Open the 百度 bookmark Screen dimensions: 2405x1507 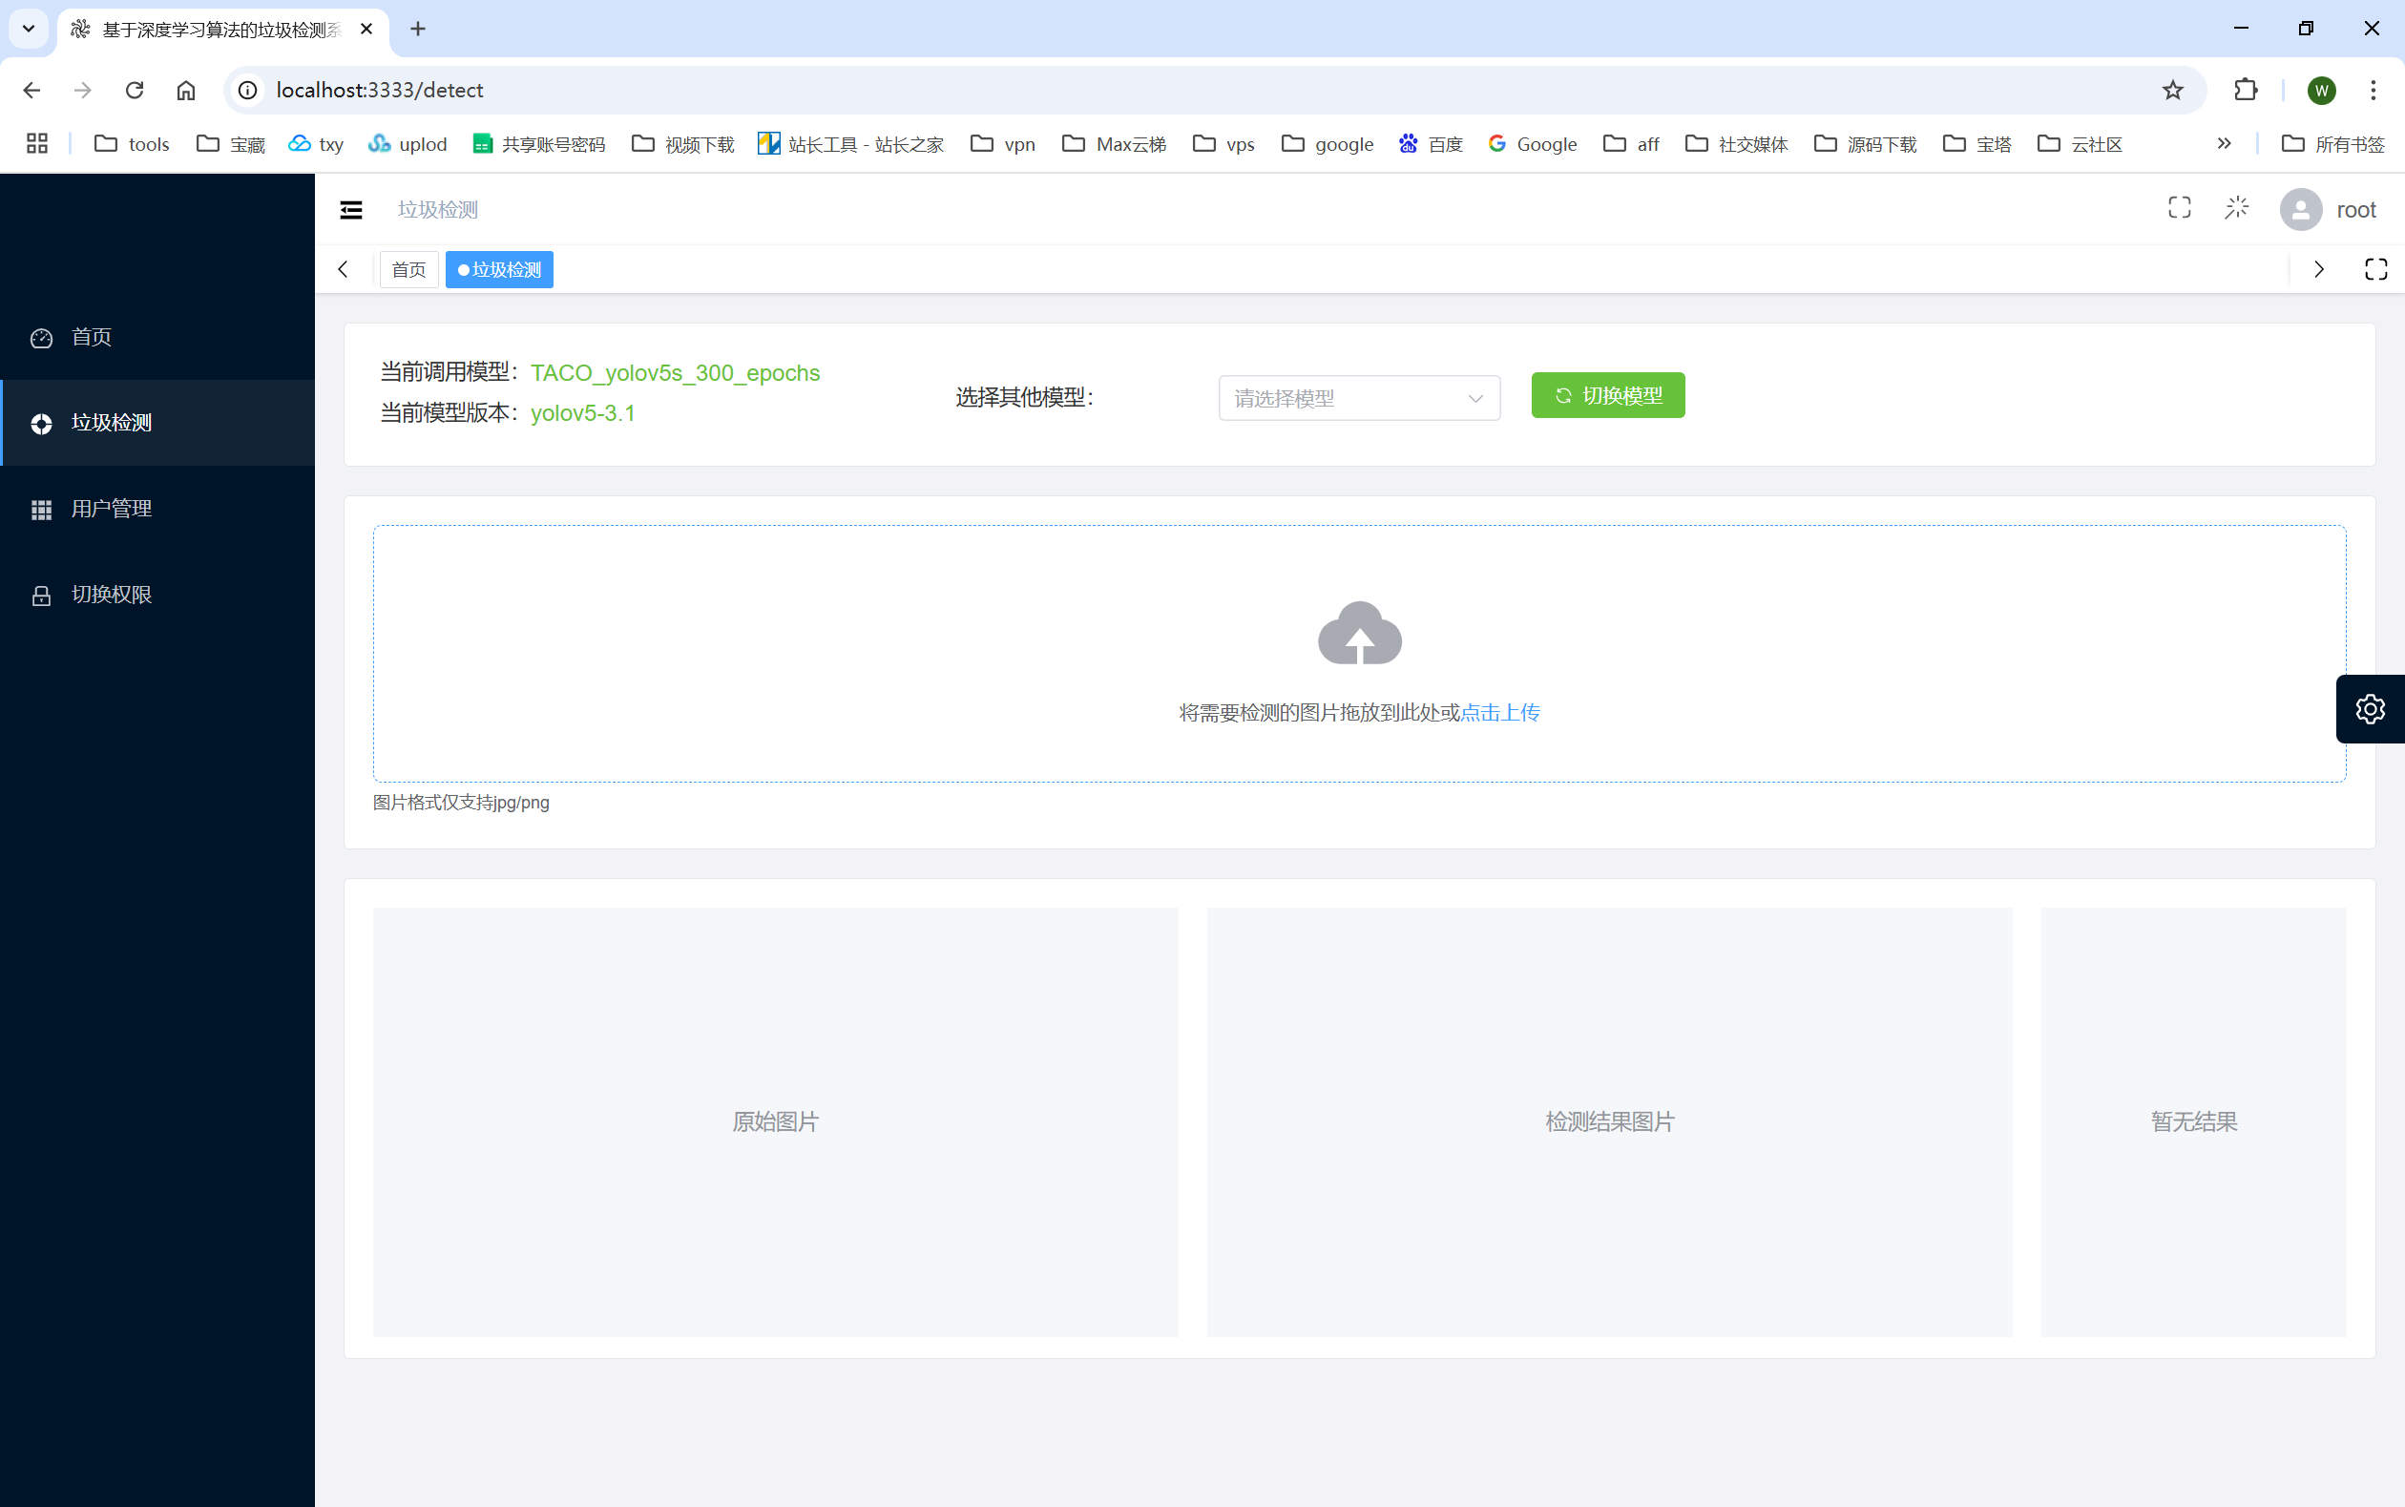(1431, 143)
